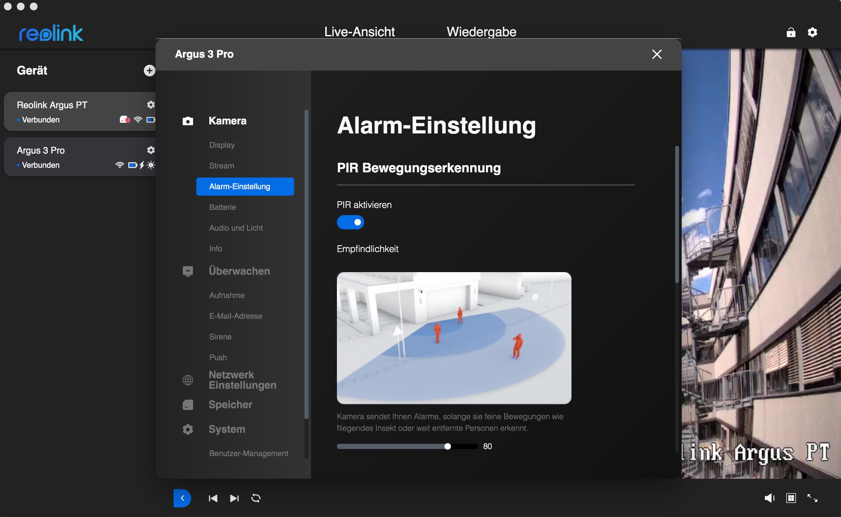Viewport: 841px width, 517px height.
Task: Change the multi-view grid layout icon
Action: tap(791, 498)
